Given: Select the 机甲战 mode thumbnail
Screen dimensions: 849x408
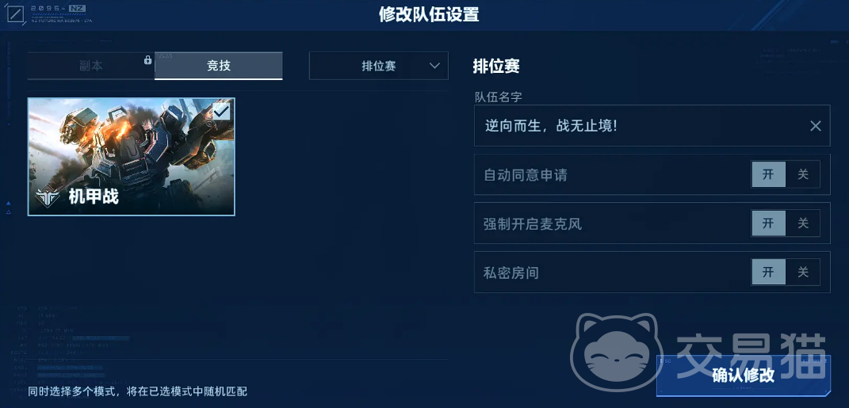Looking at the screenshot, I should [x=131, y=157].
